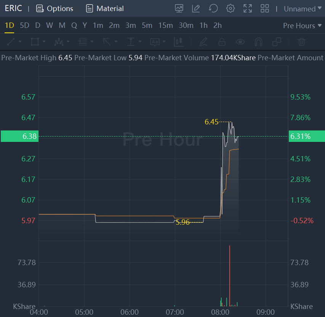Click the tall red volume bar
This screenshot has height=317, width=325.
[230, 275]
